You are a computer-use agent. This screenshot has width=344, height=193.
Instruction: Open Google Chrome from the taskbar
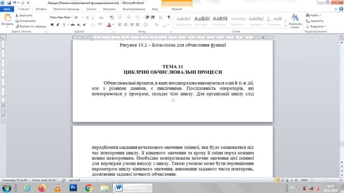(x=89, y=188)
